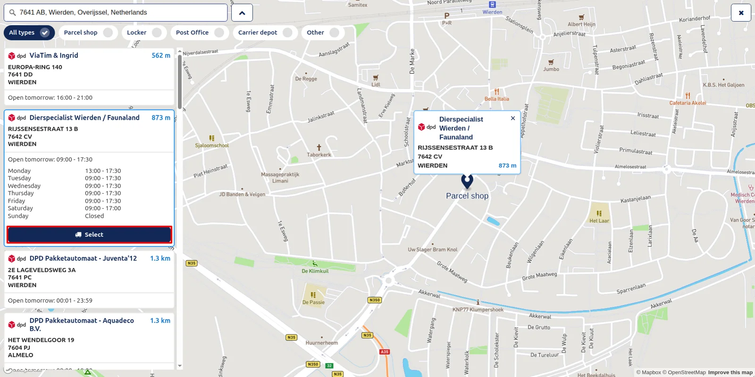
Task: Click the Improve this map link
Action: [x=730, y=372]
